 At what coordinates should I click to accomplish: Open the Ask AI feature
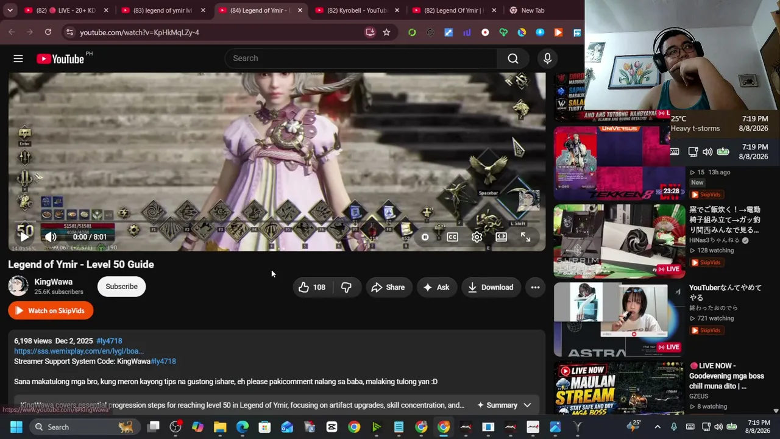click(436, 287)
